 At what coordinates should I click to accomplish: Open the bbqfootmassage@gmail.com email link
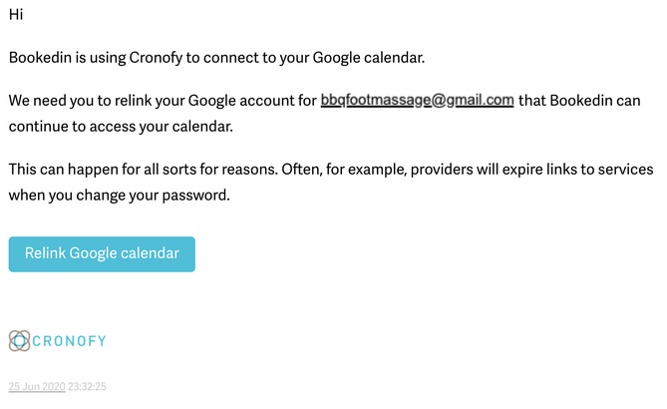coord(417,101)
